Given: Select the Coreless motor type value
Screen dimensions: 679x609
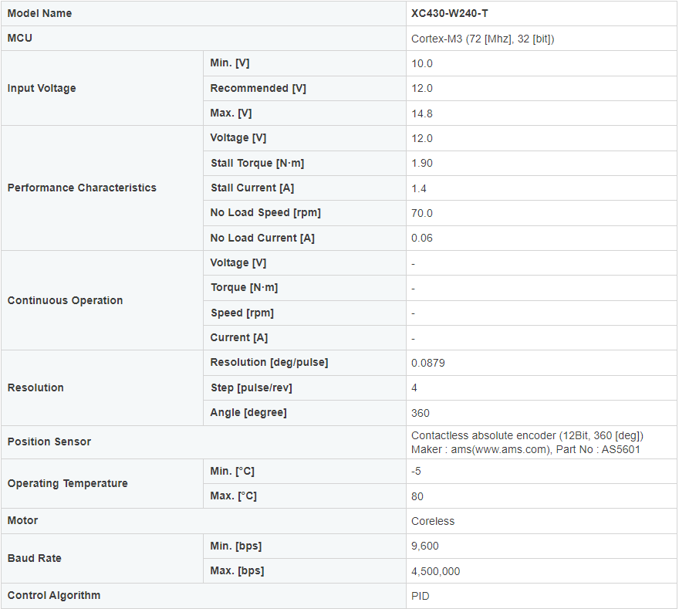Looking at the screenshot, I should 433,521.
